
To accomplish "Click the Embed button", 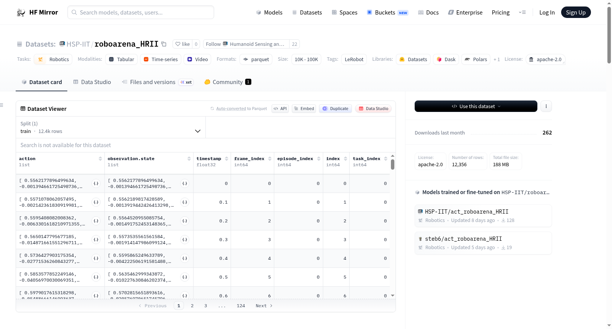I will coord(304,109).
